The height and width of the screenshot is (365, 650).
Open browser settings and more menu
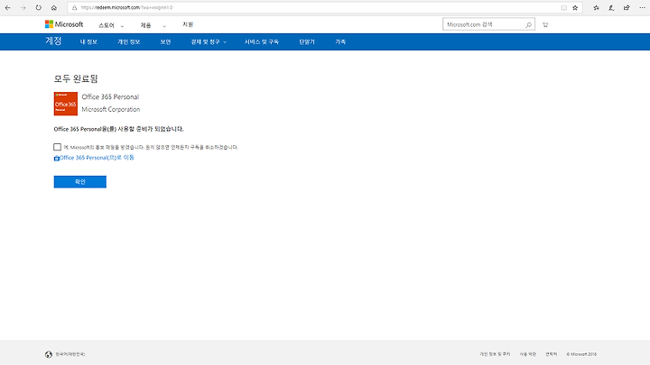[642, 8]
